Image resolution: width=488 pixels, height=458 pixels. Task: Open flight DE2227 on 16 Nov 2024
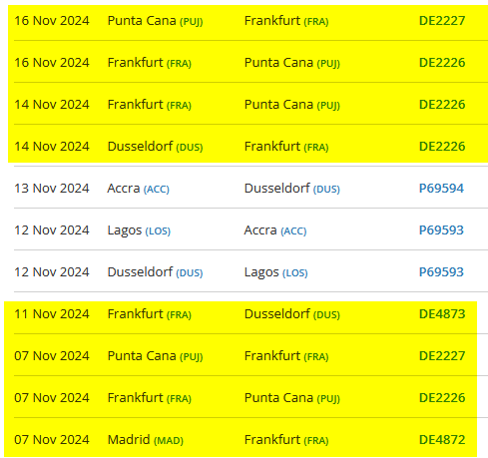[442, 21]
